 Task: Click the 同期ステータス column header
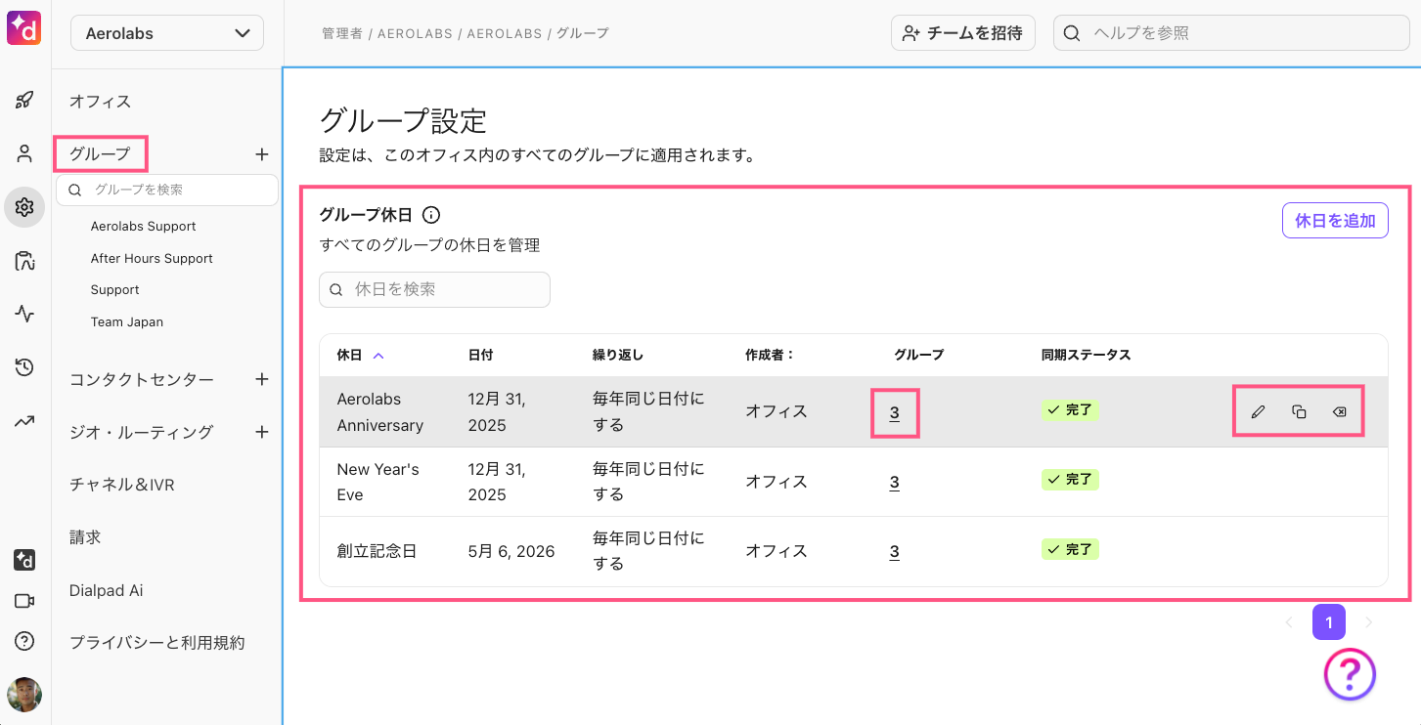click(1086, 355)
